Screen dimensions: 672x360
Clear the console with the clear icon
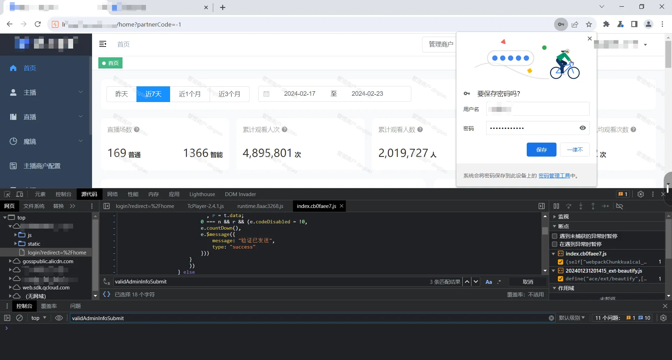pos(20,318)
